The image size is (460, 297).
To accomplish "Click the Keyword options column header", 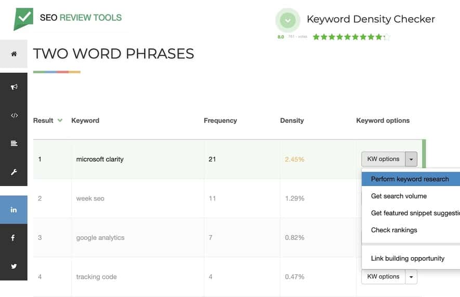I will click(x=383, y=121).
